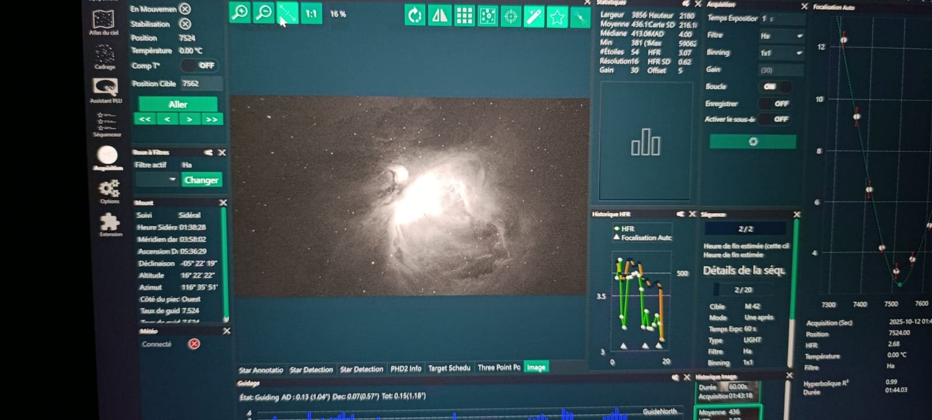The width and height of the screenshot is (932, 420).
Task: Open the Binning dropdown in Acquisition
Action: (781, 53)
